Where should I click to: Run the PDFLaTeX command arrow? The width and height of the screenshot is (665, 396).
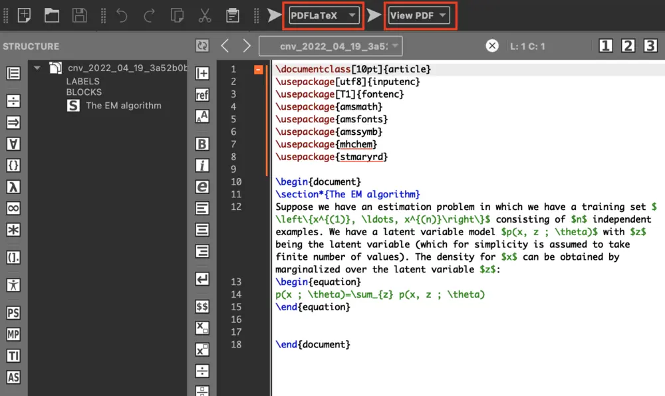275,16
